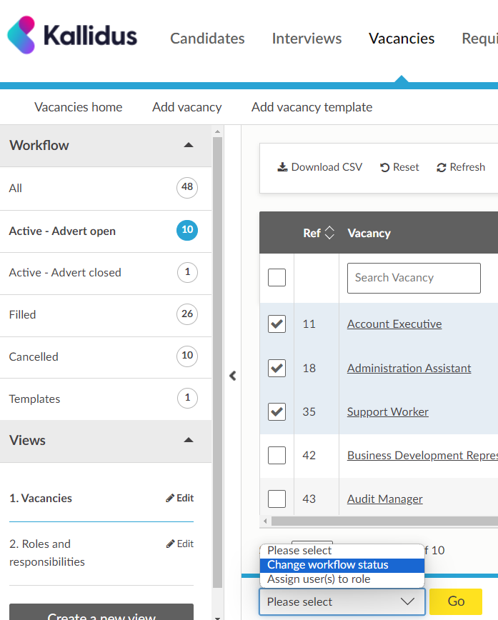Collapse sidebar with left arrow handle
This screenshot has height=620, width=498.
pos(232,376)
